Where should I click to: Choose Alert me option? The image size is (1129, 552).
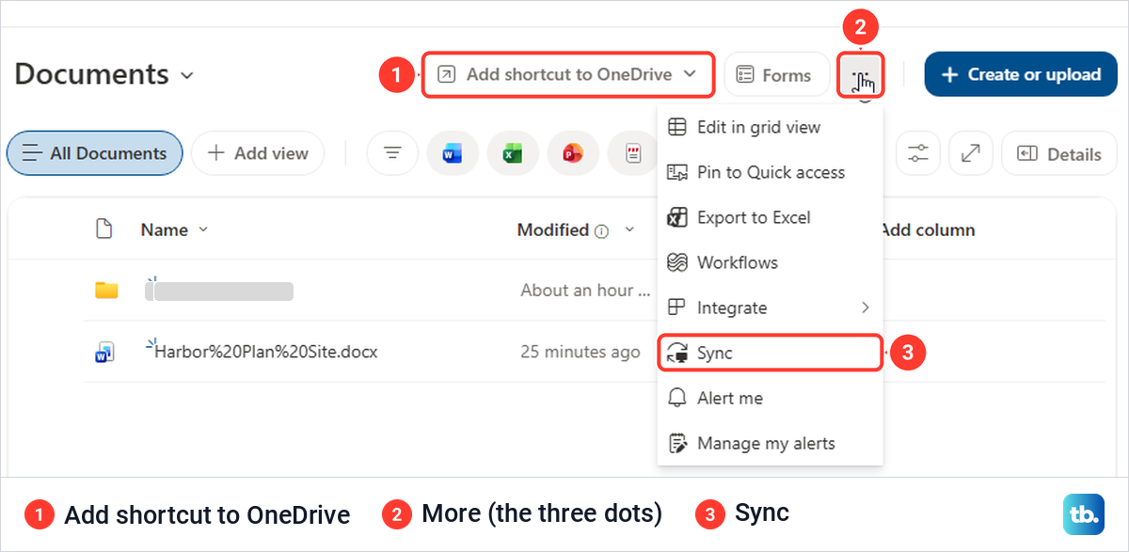(x=770, y=398)
